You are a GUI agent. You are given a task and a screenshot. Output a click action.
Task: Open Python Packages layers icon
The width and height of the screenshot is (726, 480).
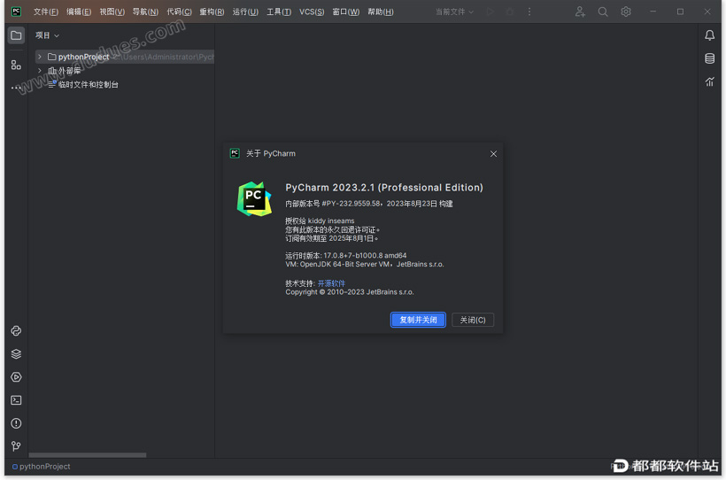[16, 354]
